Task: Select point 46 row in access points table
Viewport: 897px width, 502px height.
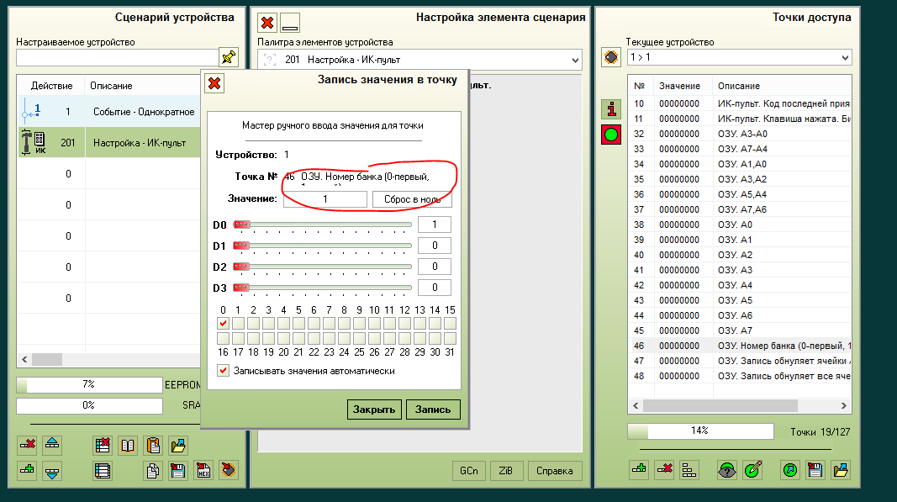Action: point(740,346)
